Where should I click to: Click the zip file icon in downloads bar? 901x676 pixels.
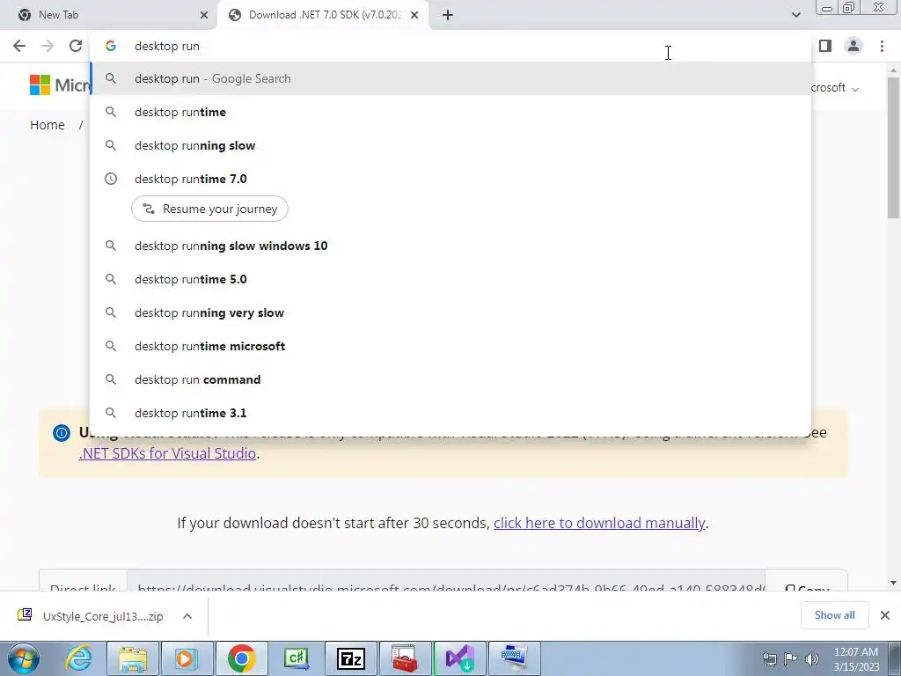click(25, 614)
